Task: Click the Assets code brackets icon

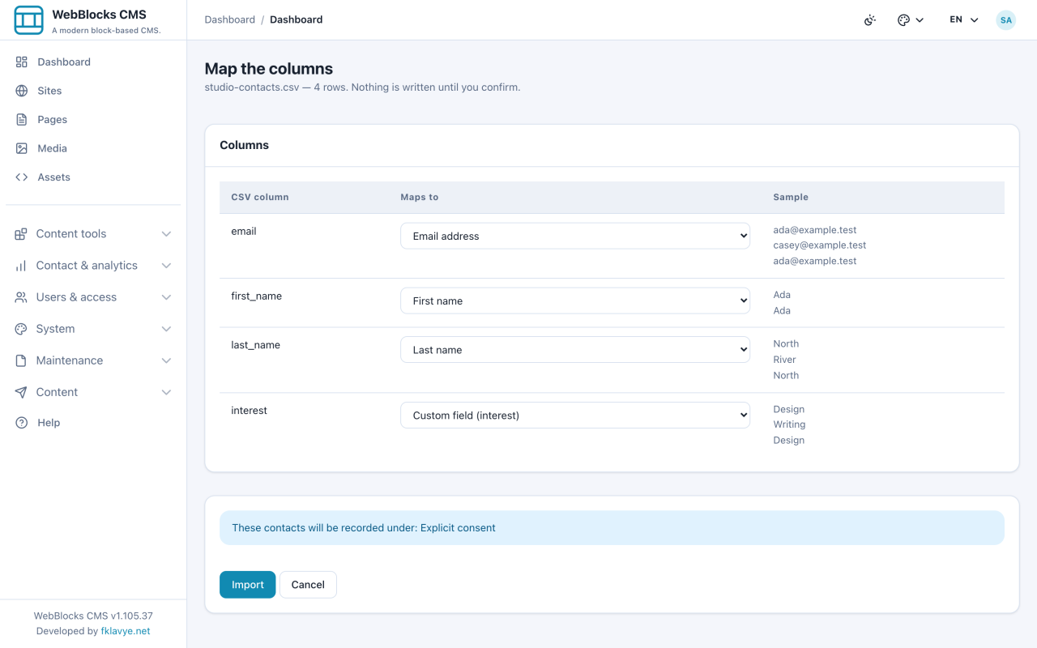Action: 22,177
